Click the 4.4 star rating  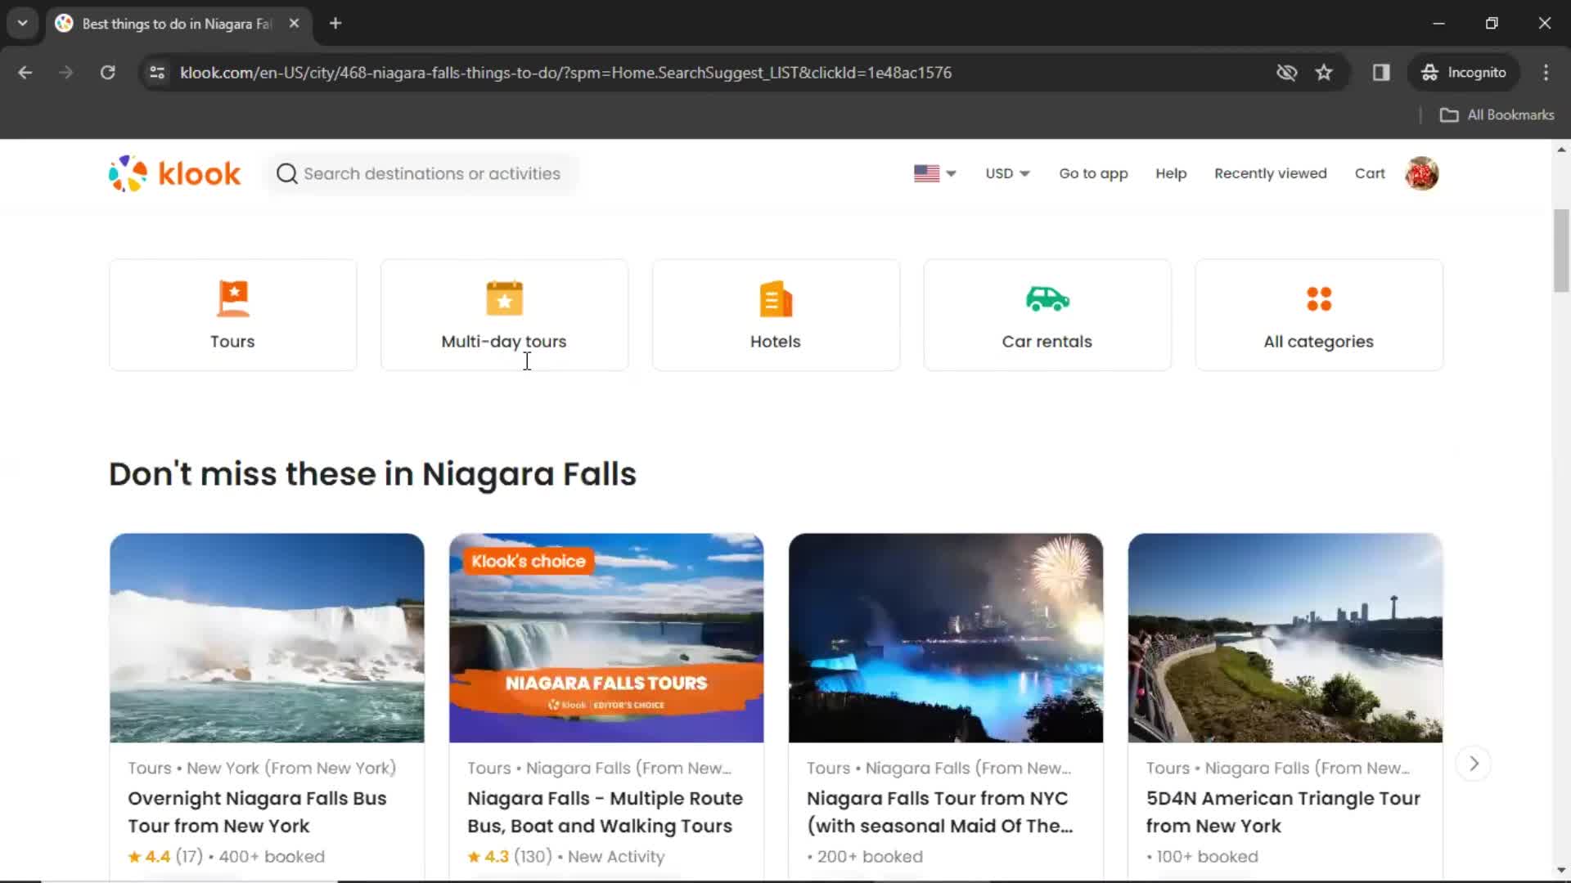pyautogui.click(x=149, y=856)
